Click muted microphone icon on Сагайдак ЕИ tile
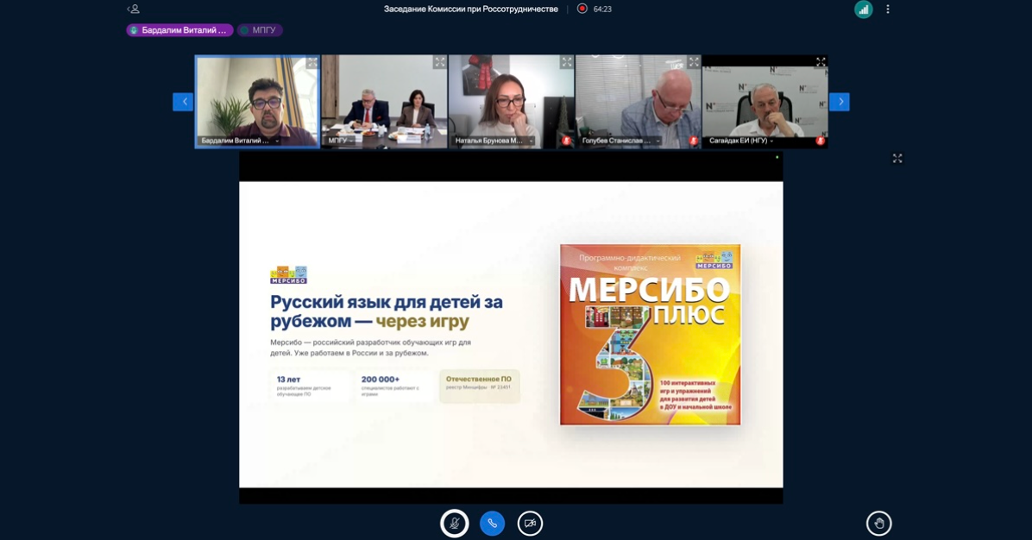 (820, 141)
